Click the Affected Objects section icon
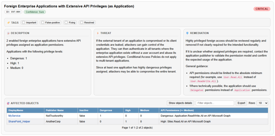Image resolution: width=275 pixels, height=136 pixels. 8,103
